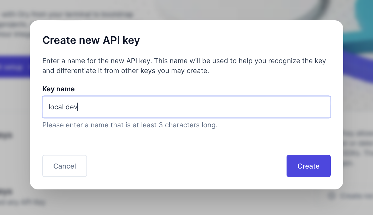Click the key icon in the bottom-right background
The width and height of the screenshot is (373, 215).
(331, 195)
